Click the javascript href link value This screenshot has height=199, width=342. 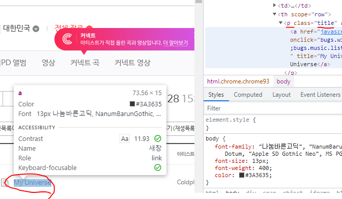pos(331,32)
